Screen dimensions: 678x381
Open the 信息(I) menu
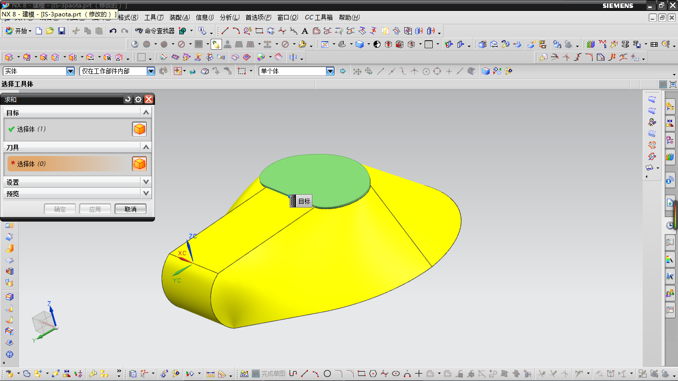[x=205, y=17]
